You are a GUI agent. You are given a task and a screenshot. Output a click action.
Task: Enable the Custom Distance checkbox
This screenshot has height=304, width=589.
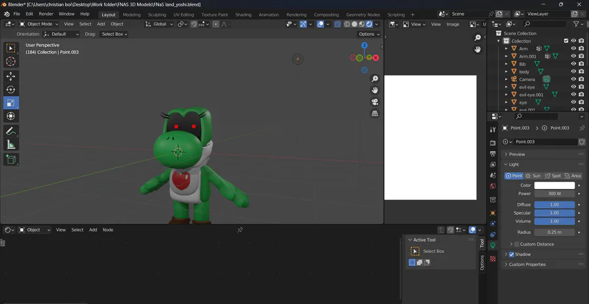[x=516, y=244]
